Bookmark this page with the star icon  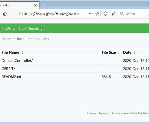pyautogui.click(x=97, y=14)
